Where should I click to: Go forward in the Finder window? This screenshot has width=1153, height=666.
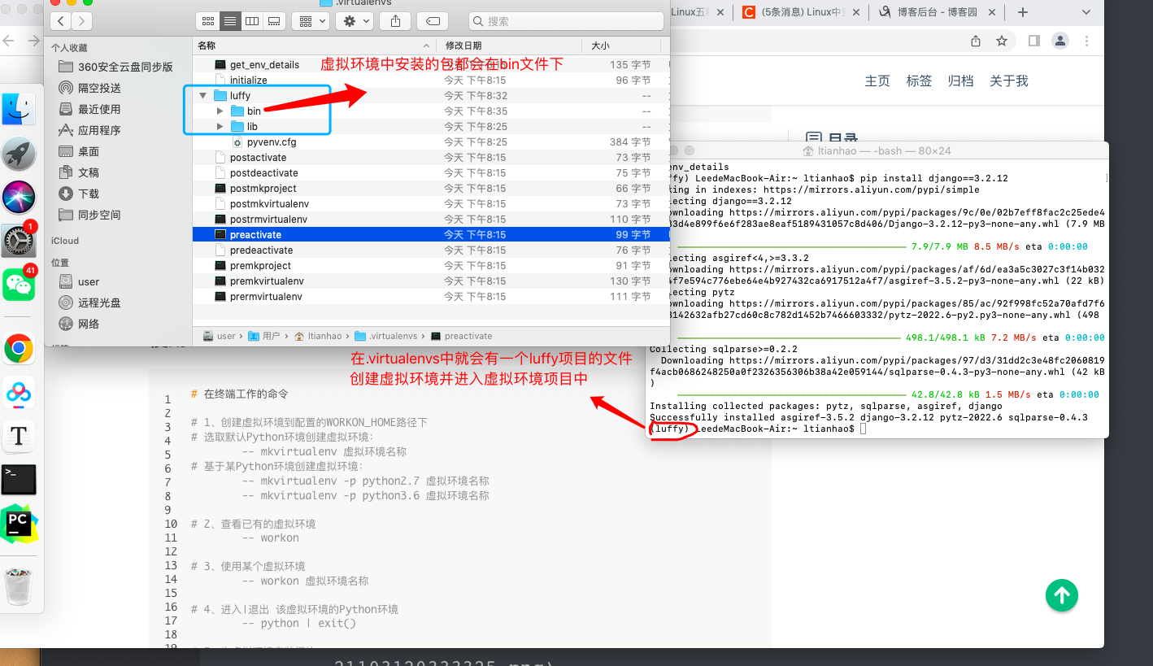click(x=81, y=21)
